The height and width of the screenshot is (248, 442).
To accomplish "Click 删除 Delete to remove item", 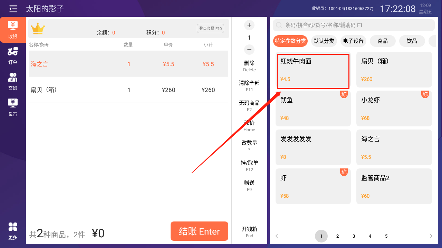I will [249, 66].
